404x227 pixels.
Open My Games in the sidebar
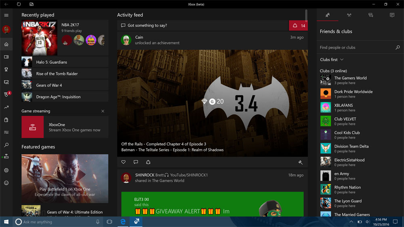(x=6, y=57)
